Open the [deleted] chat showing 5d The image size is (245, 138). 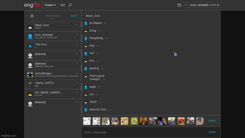pyautogui.click(x=53, y=55)
